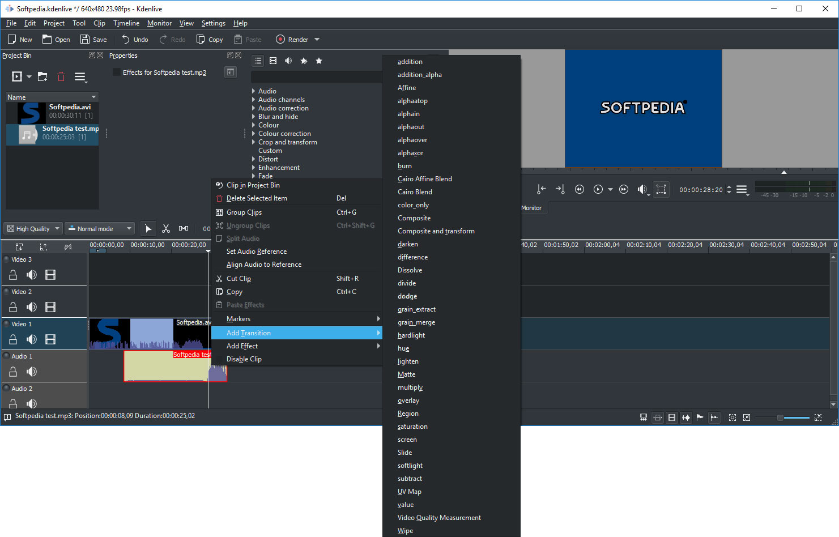
Task: Set zone in point in monitor
Action: [542, 189]
